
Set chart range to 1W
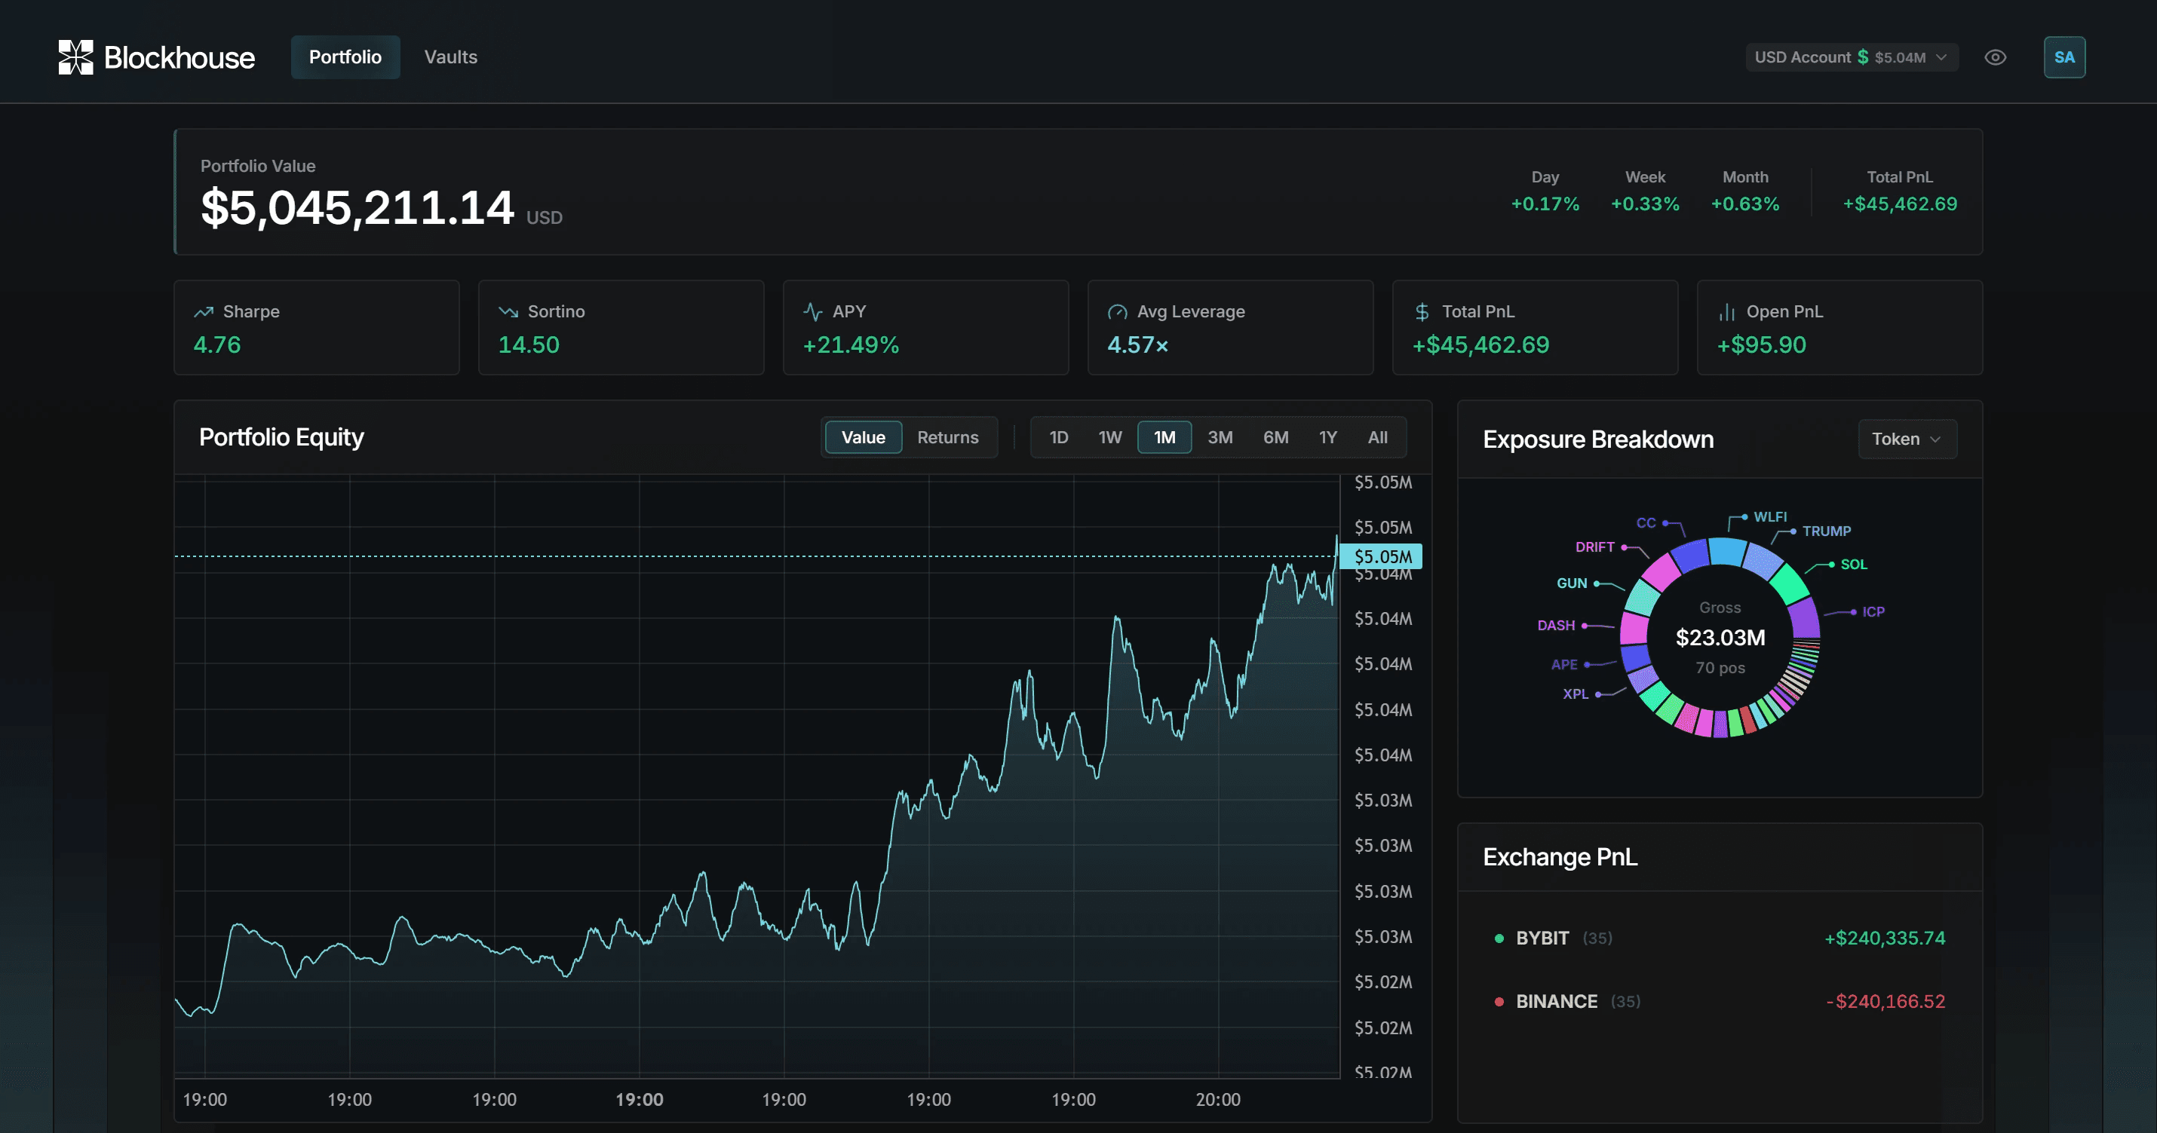tap(1109, 438)
